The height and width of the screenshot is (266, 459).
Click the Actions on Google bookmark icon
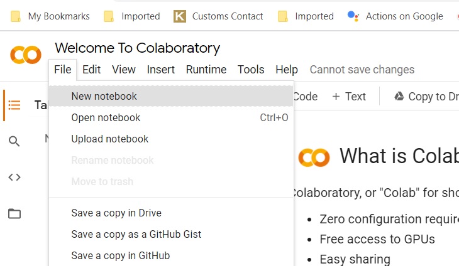[x=353, y=16]
